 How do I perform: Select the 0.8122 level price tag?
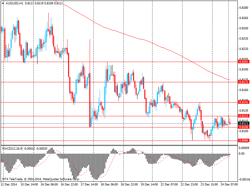coord(243,116)
